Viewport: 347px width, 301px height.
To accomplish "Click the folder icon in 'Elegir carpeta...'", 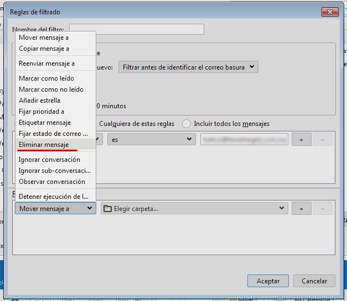I will pyautogui.click(x=107, y=208).
